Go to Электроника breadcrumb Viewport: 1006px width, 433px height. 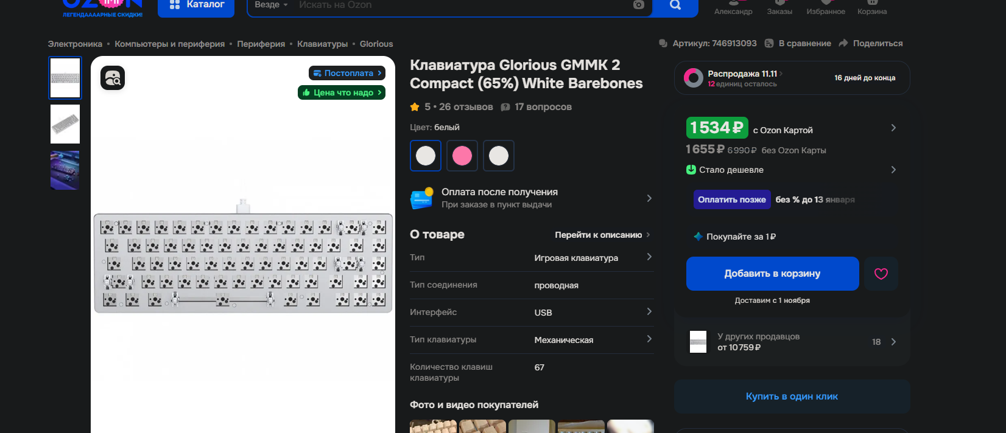tap(75, 44)
